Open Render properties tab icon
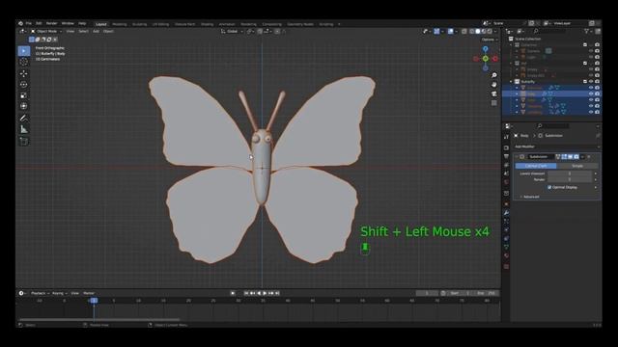The height and width of the screenshot is (347, 618). click(506, 147)
